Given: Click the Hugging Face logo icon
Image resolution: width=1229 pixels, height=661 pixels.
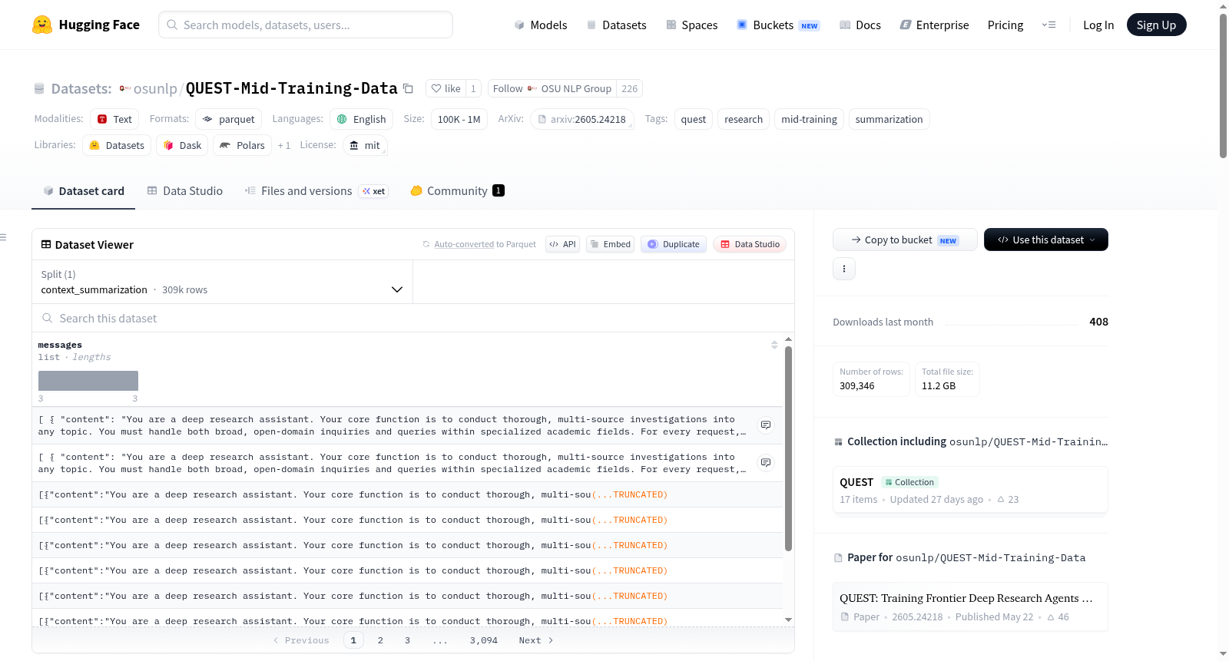Looking at the screenshot, I should click(42, 25).
